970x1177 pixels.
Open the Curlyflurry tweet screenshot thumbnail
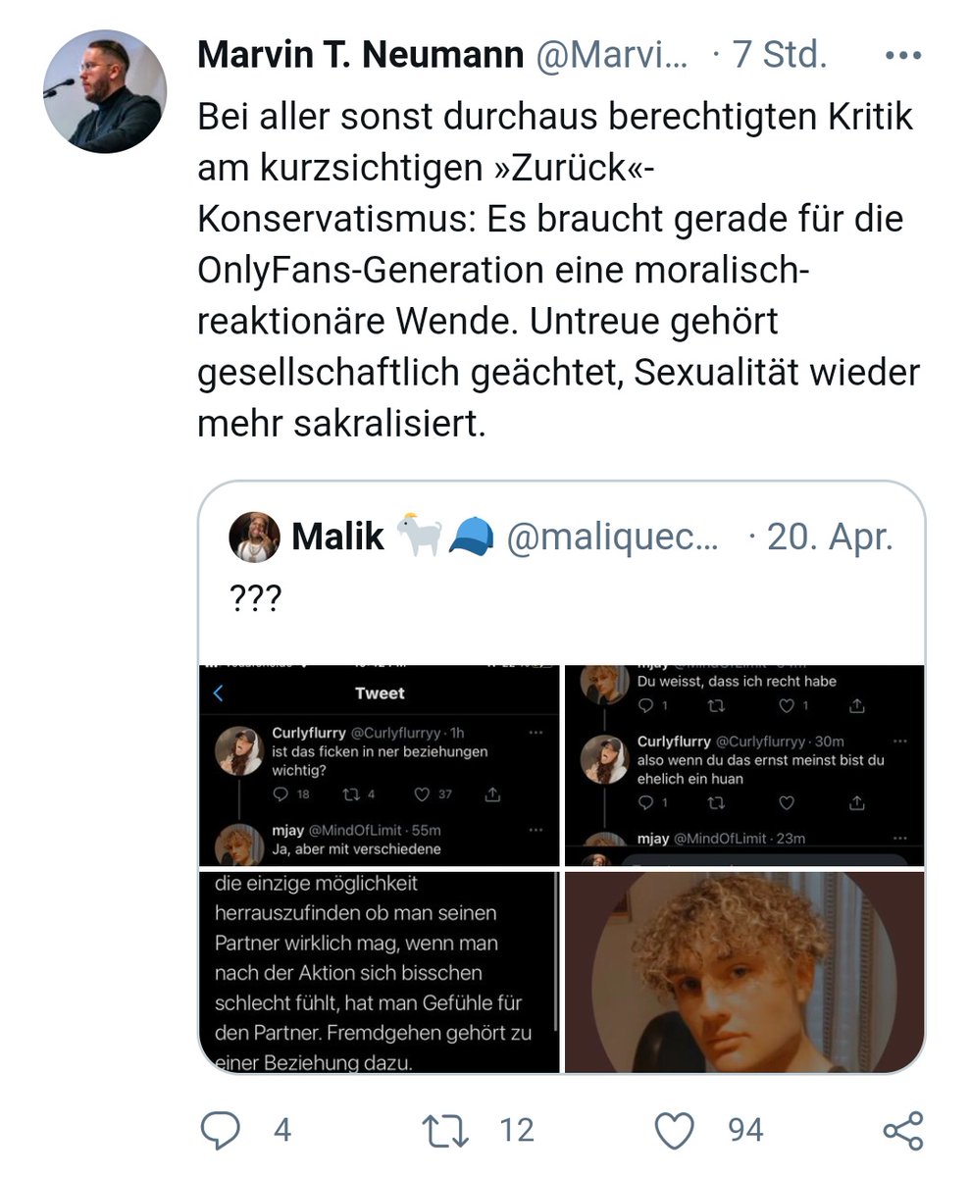[x=379, y=766]
